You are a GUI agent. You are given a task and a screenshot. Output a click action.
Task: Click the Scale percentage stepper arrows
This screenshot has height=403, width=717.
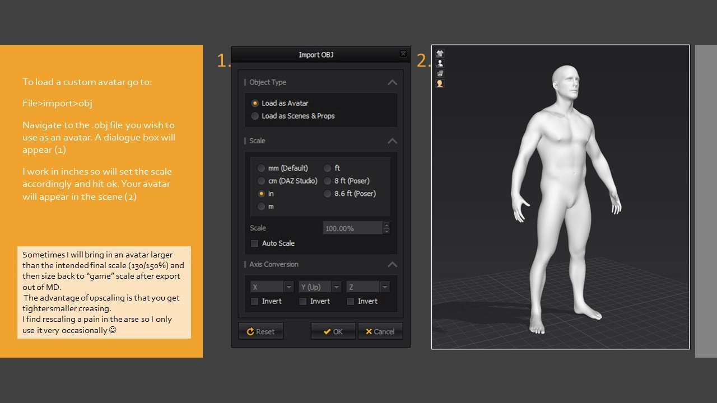point(387,228)
